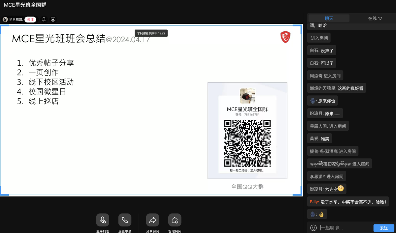The image size is (396, 233).
Task: Click slide item 优秀帖子分享
Action: 51,63
